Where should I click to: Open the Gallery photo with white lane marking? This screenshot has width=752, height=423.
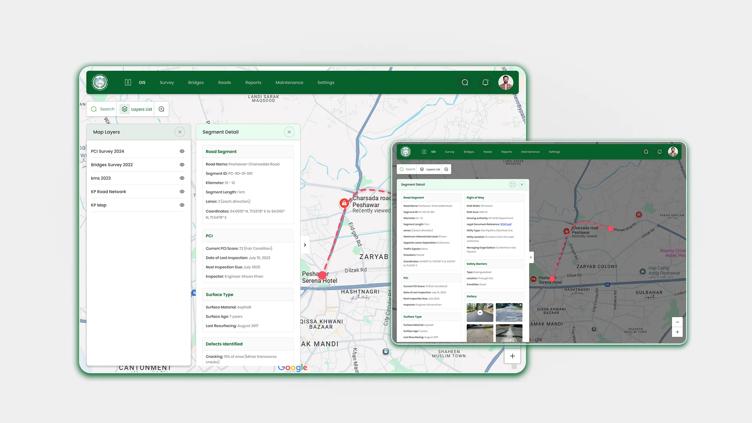tap(509, 333)
